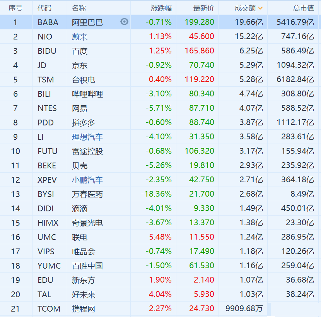Click stock name 联电

(x=80, y=237)
